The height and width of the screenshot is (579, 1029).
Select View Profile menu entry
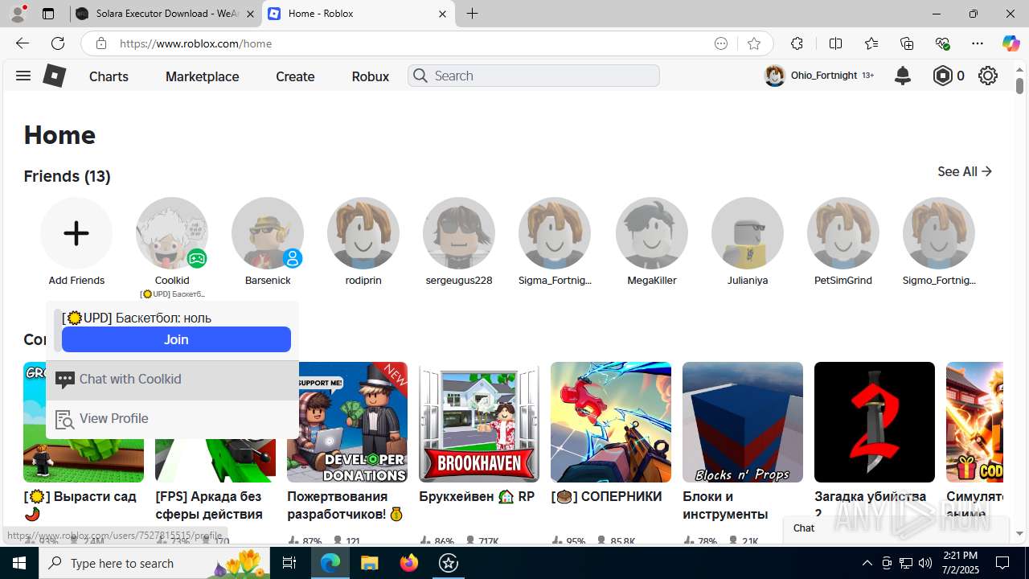click(x=172, y=419)
